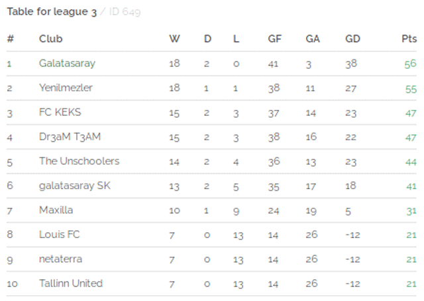Open the Yenilmezler club page
This screenshot has height=301, width=424.
click(x=66, y=88)
